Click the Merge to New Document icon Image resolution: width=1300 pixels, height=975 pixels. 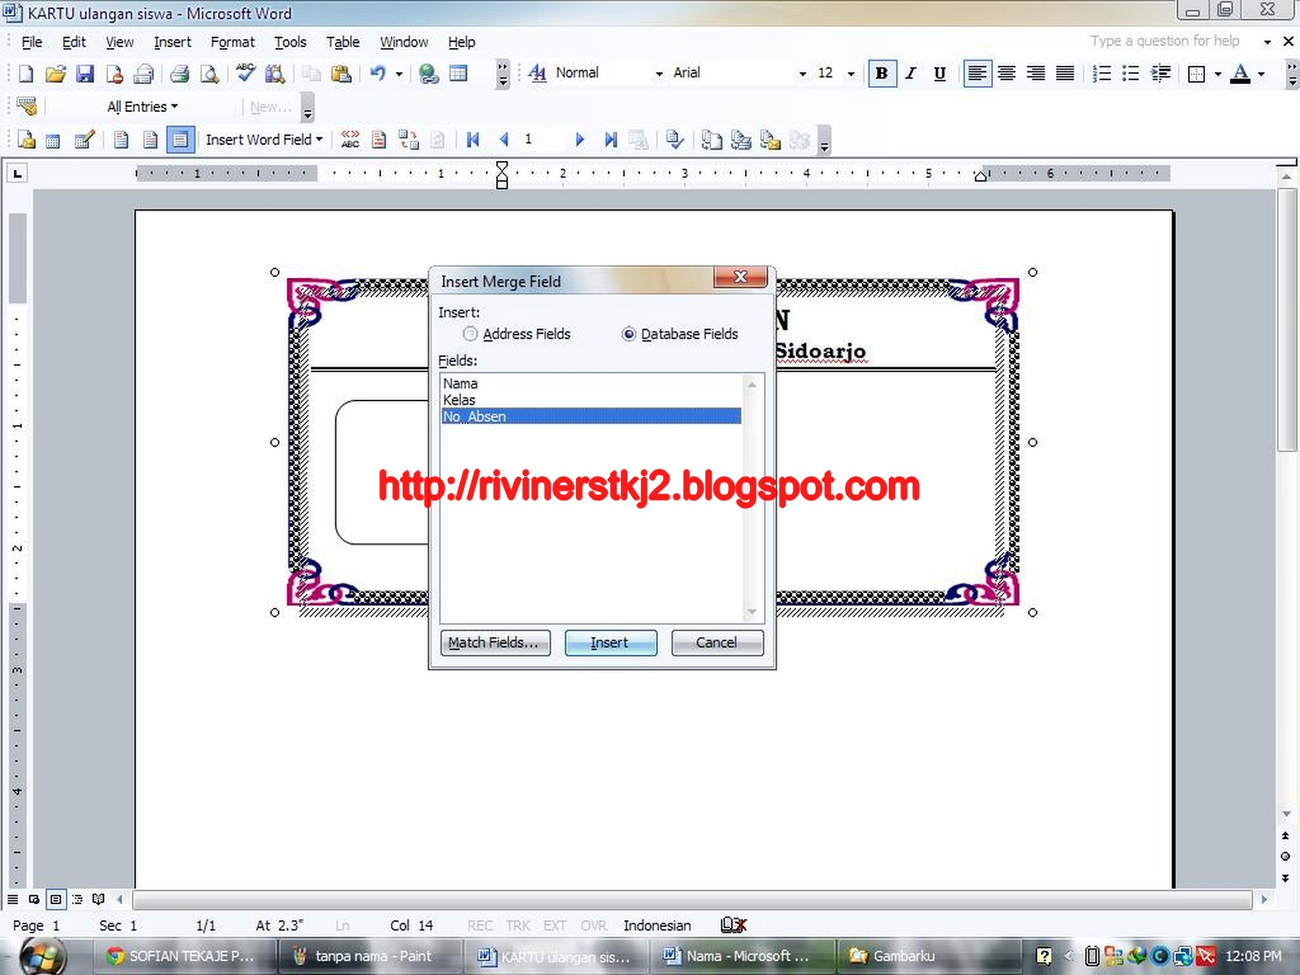click(712, 140)
